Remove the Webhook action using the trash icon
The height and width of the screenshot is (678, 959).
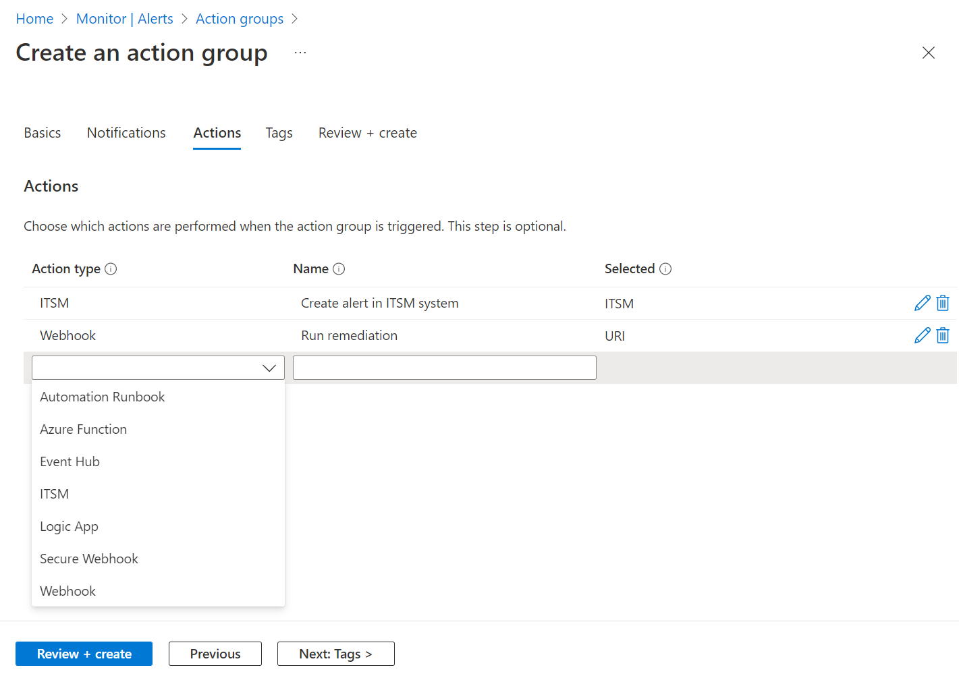(942, 335)
